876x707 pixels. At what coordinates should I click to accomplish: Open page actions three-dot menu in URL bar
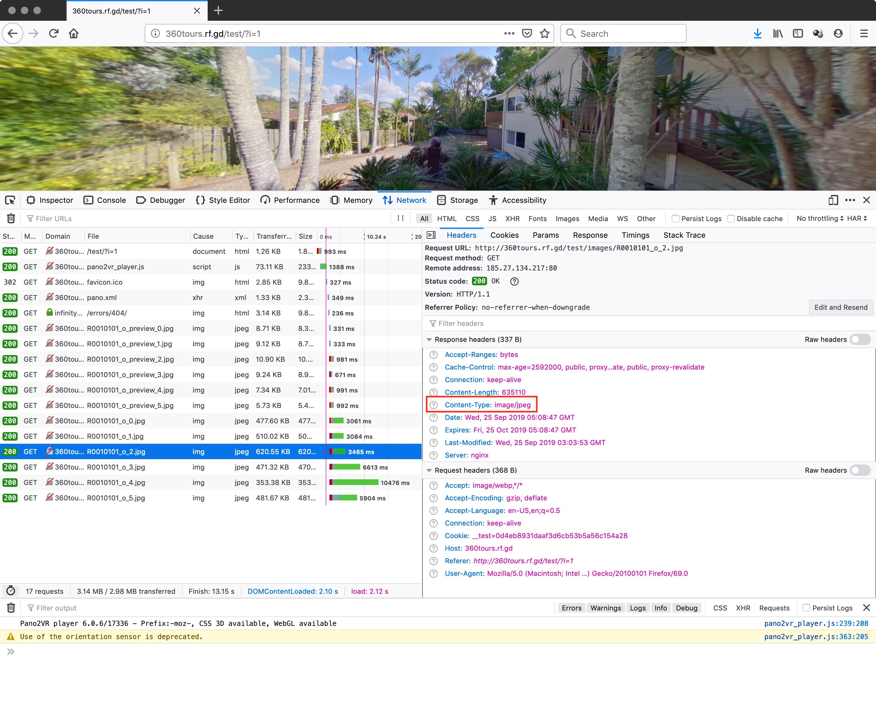(509, 33)
